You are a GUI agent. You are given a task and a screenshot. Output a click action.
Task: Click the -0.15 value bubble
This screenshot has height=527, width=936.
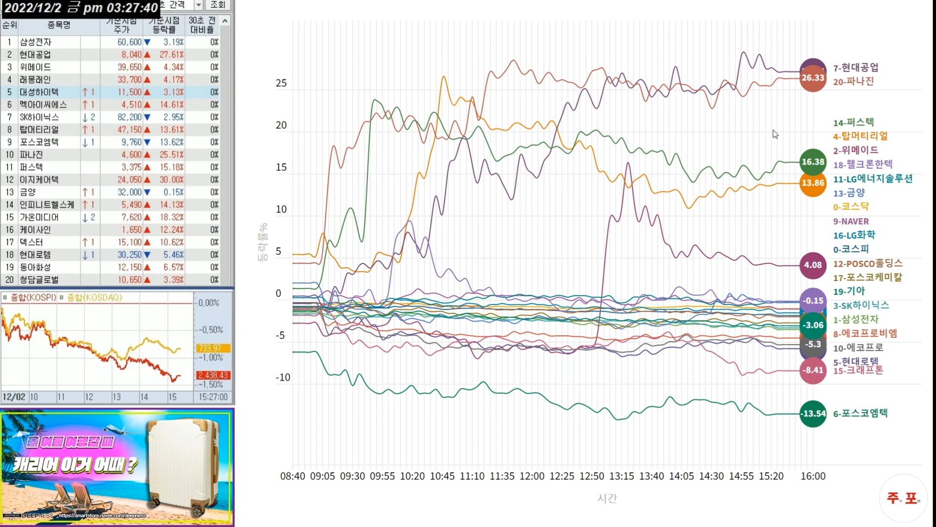813,301
